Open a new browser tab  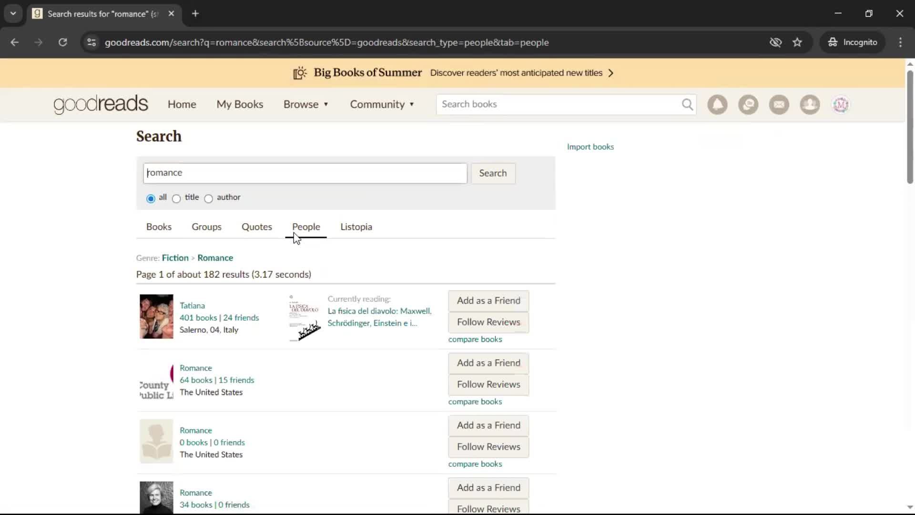pyautogui.click(x=195, y=14)
